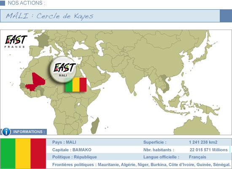Click the NOS ACTIONS heading

tap(26, 3)
